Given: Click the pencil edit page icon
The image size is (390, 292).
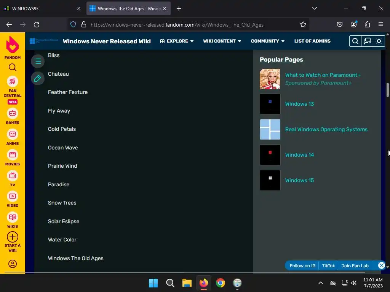Looking at the screenshot, I should coord(38,78).
